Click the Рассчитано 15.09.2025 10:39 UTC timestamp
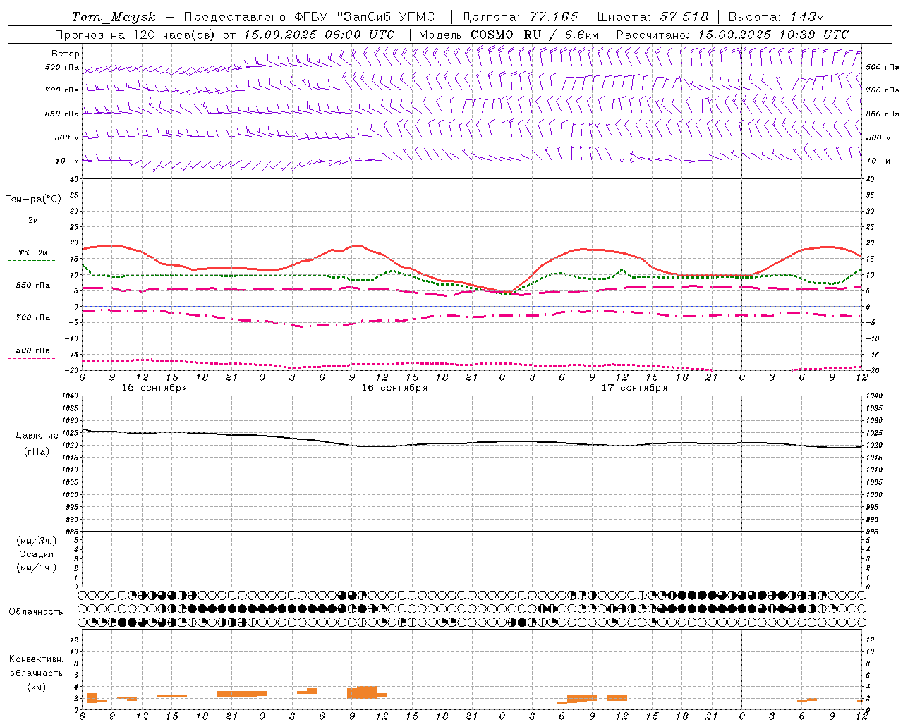The image size is (903, 722). click(x=732, y=35)
